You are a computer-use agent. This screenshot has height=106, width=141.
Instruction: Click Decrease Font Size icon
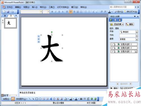(97, 12)
